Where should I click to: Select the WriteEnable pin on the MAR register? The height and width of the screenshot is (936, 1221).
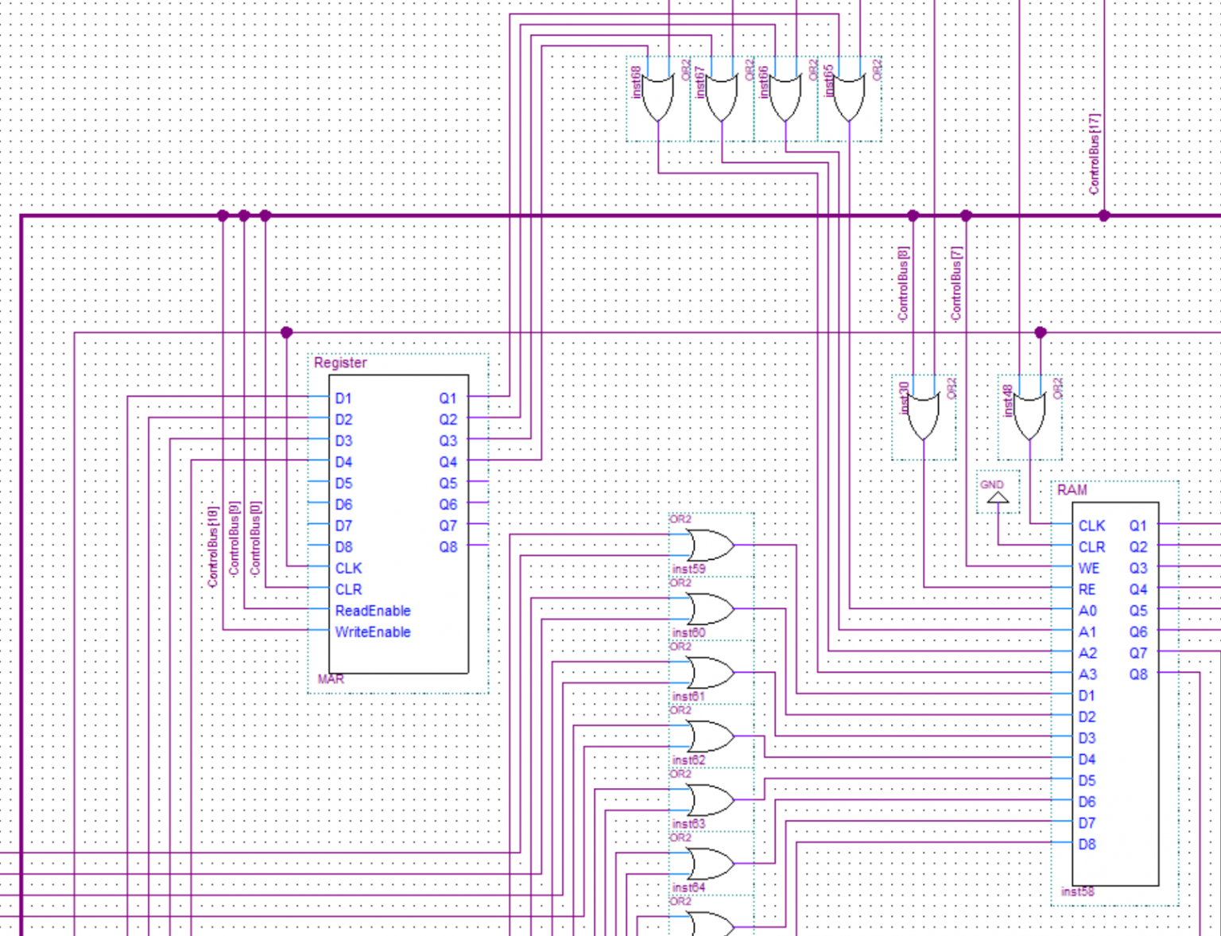click(372, 632)
